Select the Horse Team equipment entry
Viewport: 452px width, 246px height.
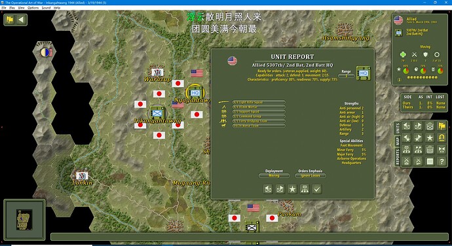tap(259, 126)
